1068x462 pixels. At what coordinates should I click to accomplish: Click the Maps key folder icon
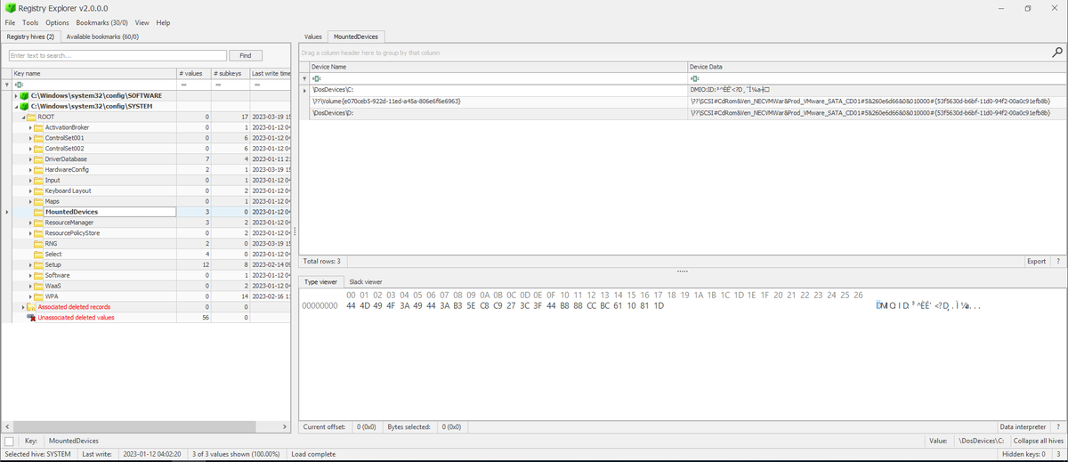pyautogui.click(x=39, y=201)
